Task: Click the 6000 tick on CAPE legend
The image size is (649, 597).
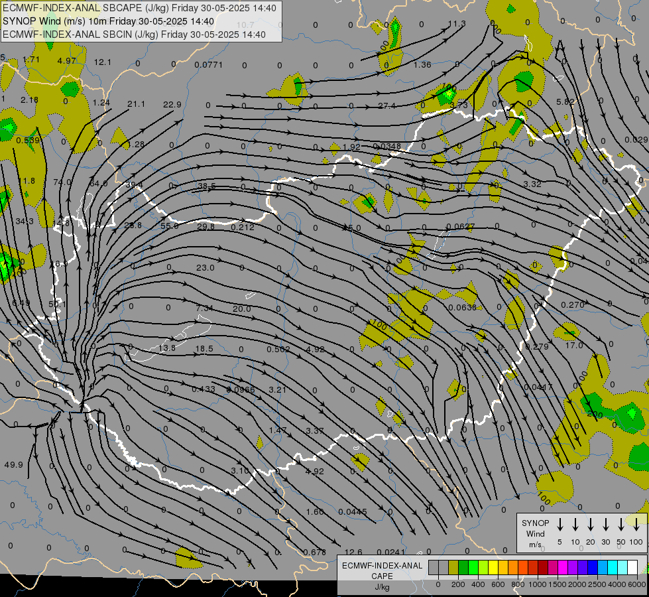Action: 637,584
